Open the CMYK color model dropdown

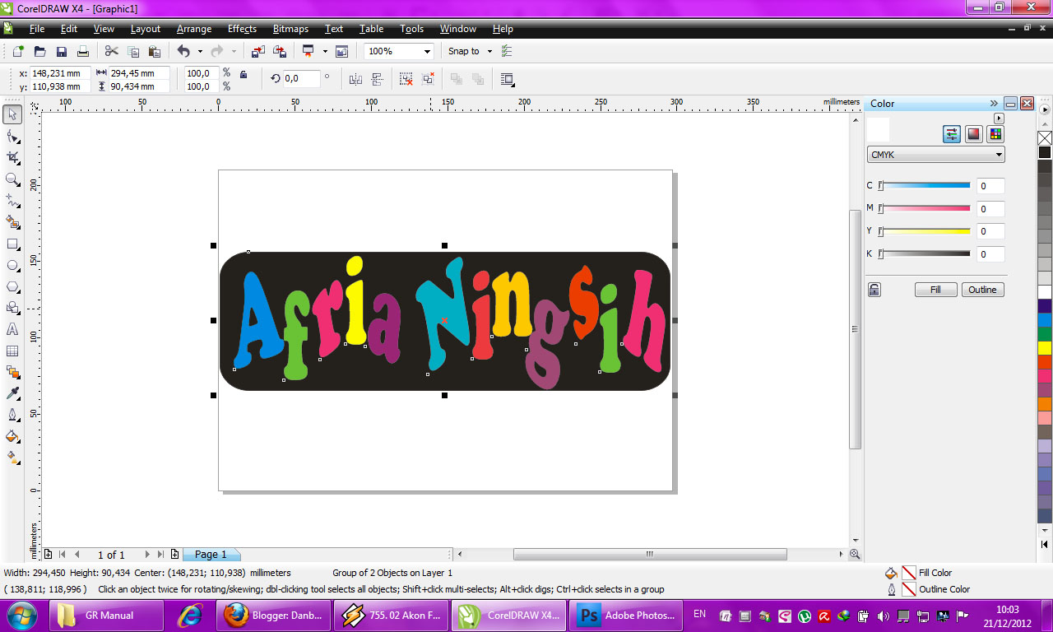(x=935, y=155)
